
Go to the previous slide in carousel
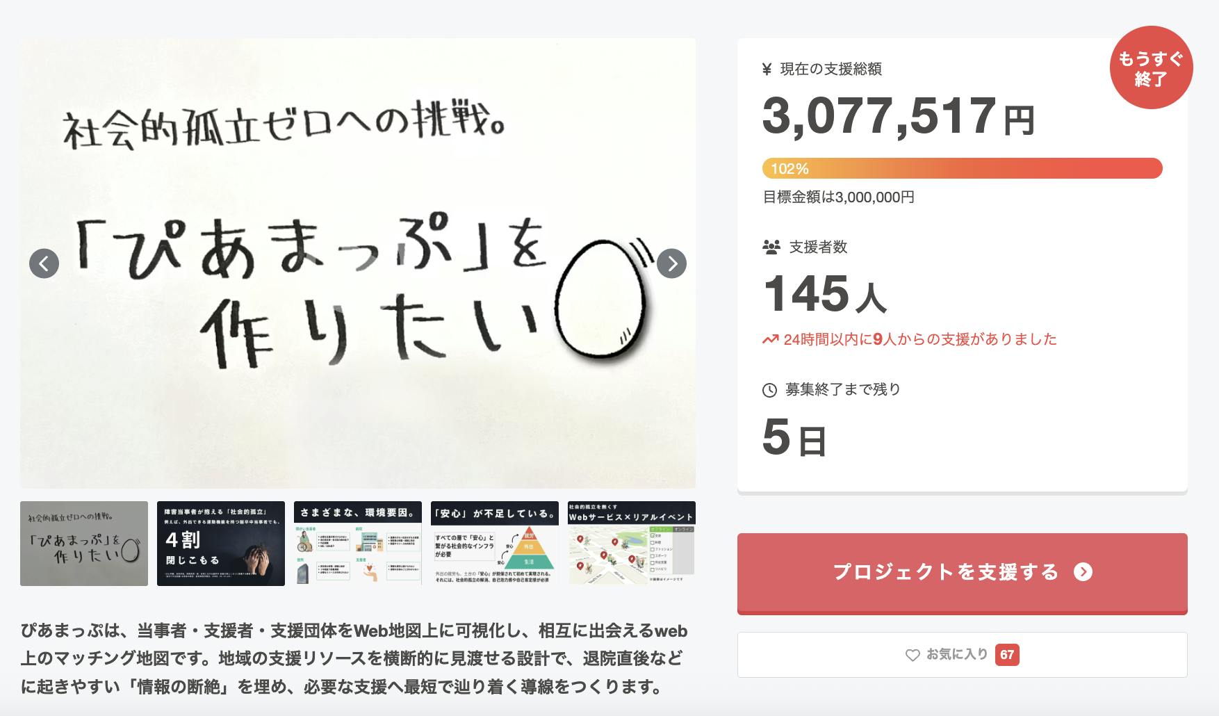(x=44, y=263)
